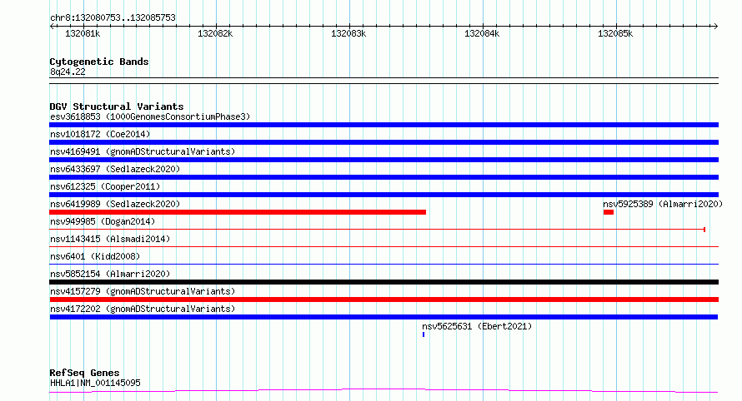The height and width of the screenshot is (401, 742).
Task: Click nsv4157279 (gnomADStructuralVariants) label
Action: (143, 291)
